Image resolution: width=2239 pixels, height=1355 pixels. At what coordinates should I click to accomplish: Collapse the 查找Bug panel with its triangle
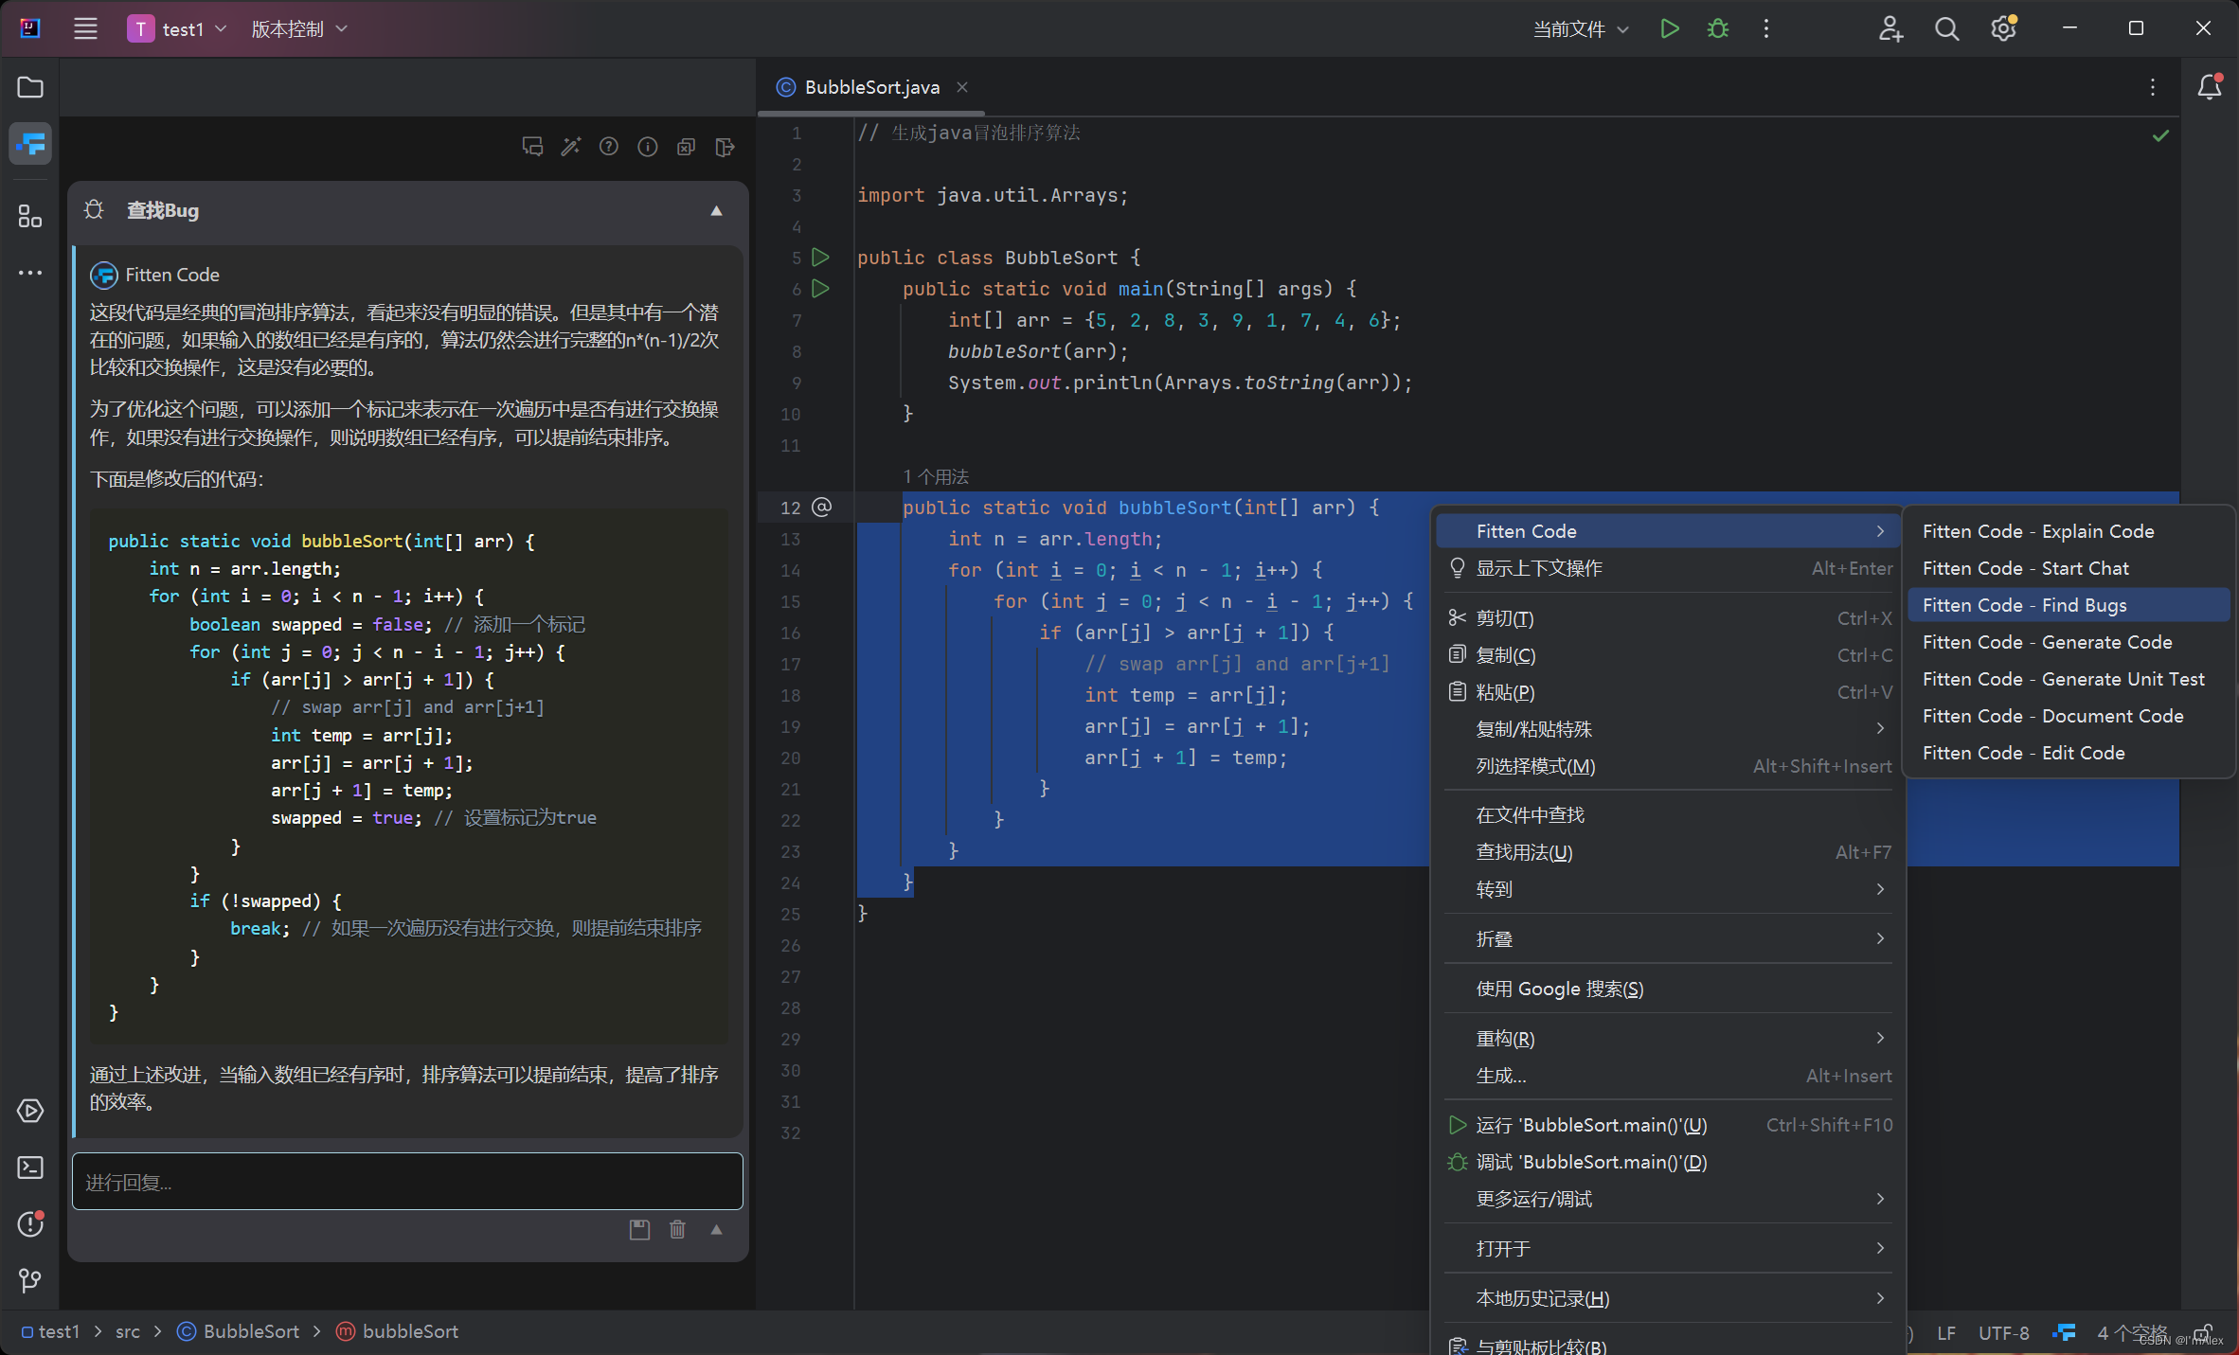[x=716, y=210]
